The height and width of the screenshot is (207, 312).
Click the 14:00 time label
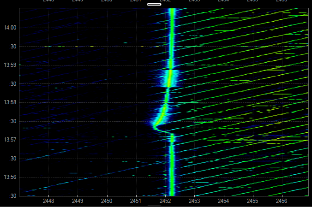(x=10, y=28)
